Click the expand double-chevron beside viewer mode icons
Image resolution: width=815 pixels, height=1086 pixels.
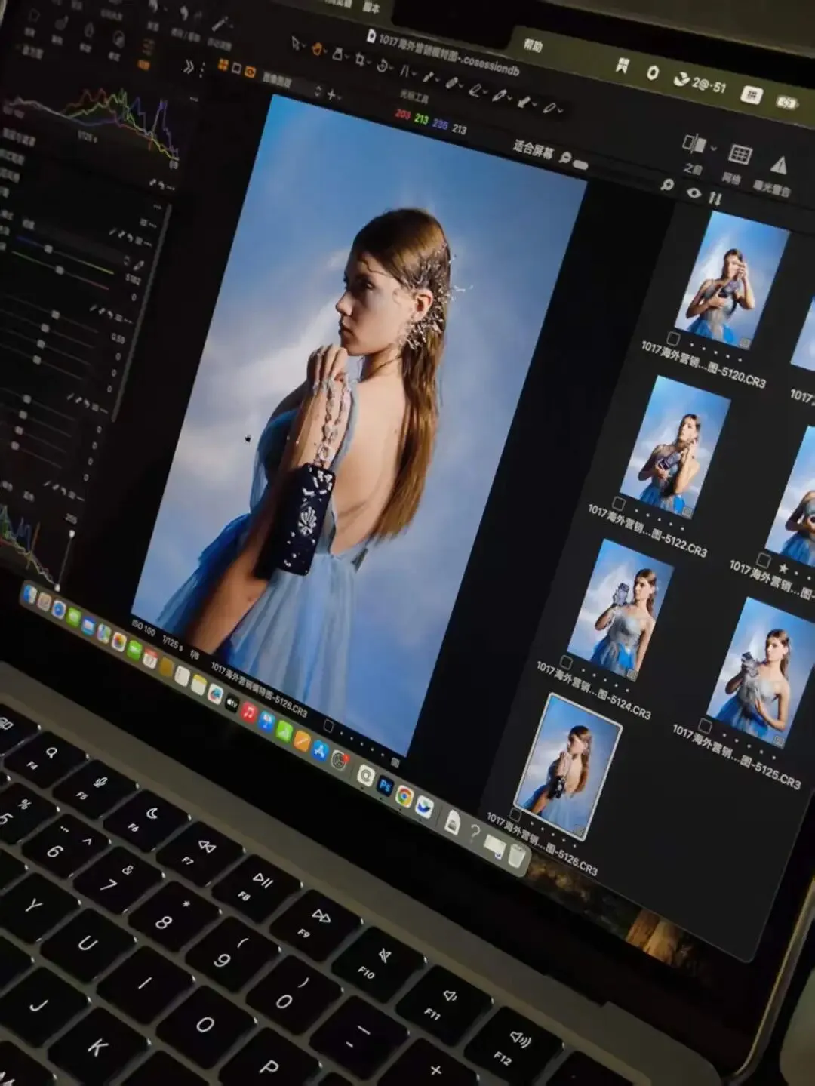pos(189,68)
